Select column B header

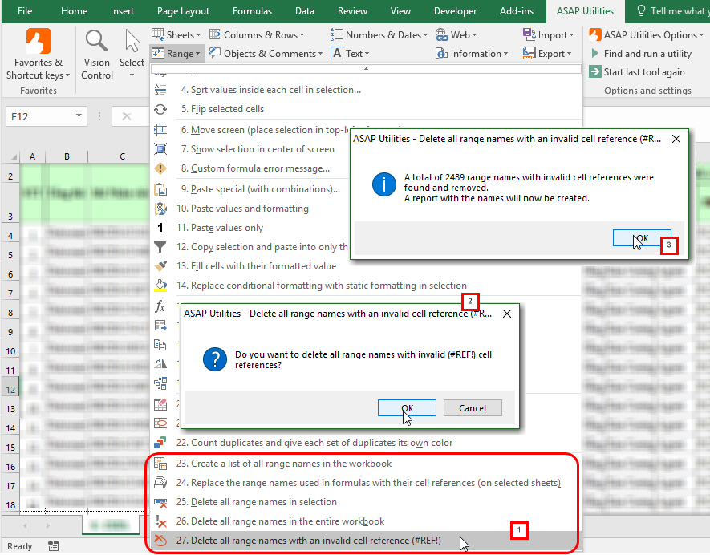click(67, 156)
